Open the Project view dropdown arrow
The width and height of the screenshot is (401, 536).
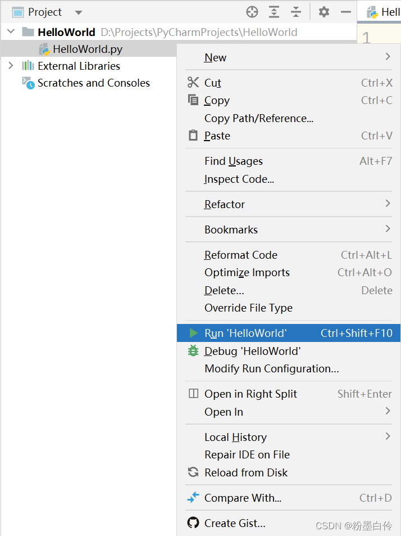pos(79,12)
